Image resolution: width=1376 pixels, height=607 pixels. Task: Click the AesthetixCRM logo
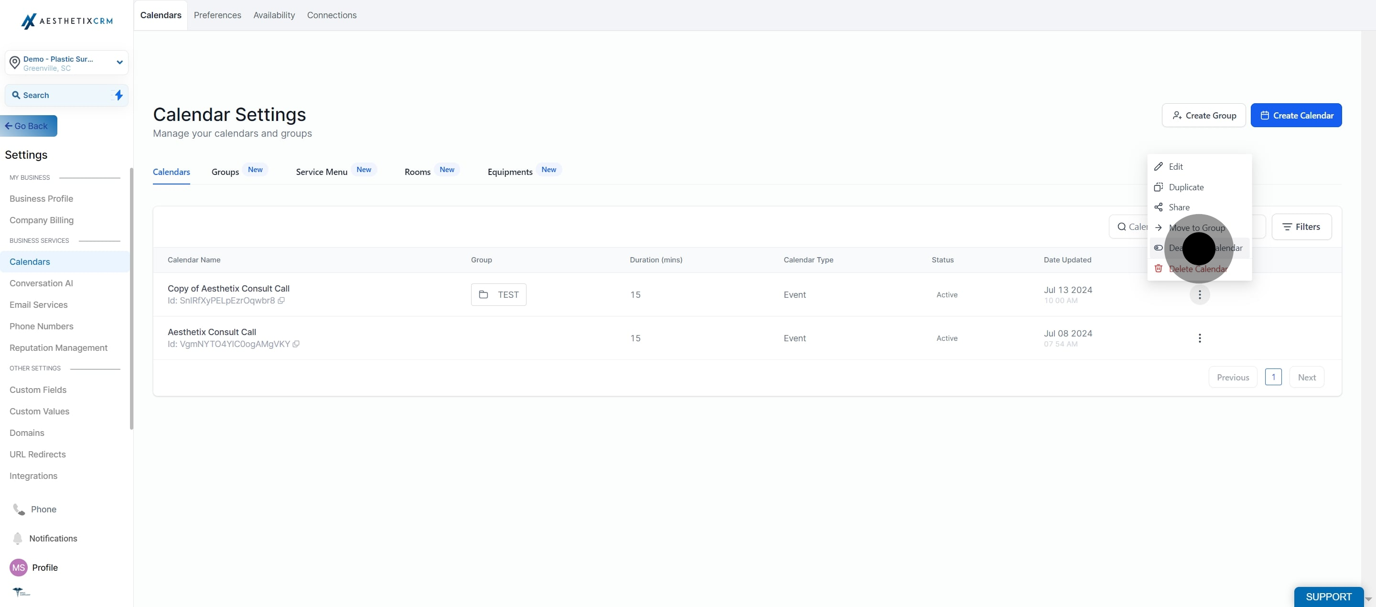(67, 21)
